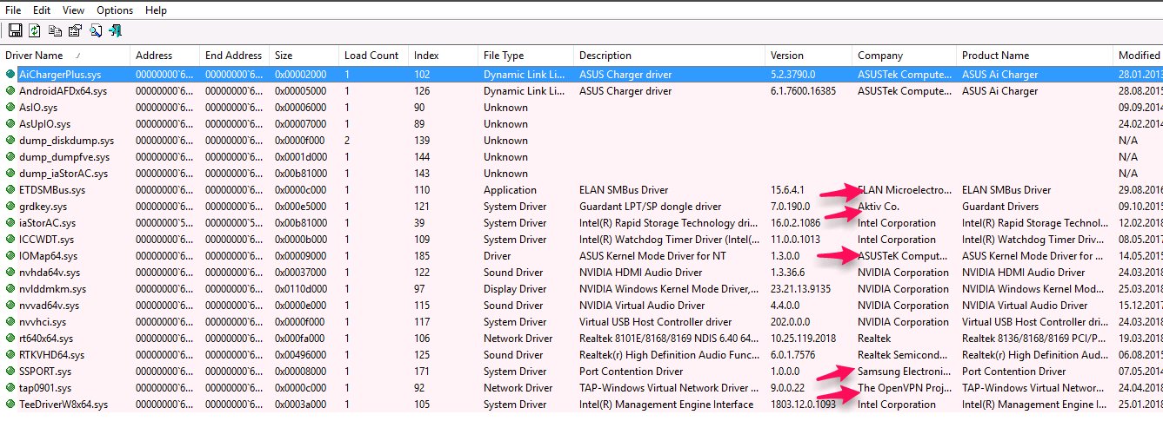Viewport: 1163px width, 441px height.
Task: Open Properties via the toolbar icon
Action: pos(75,30)
